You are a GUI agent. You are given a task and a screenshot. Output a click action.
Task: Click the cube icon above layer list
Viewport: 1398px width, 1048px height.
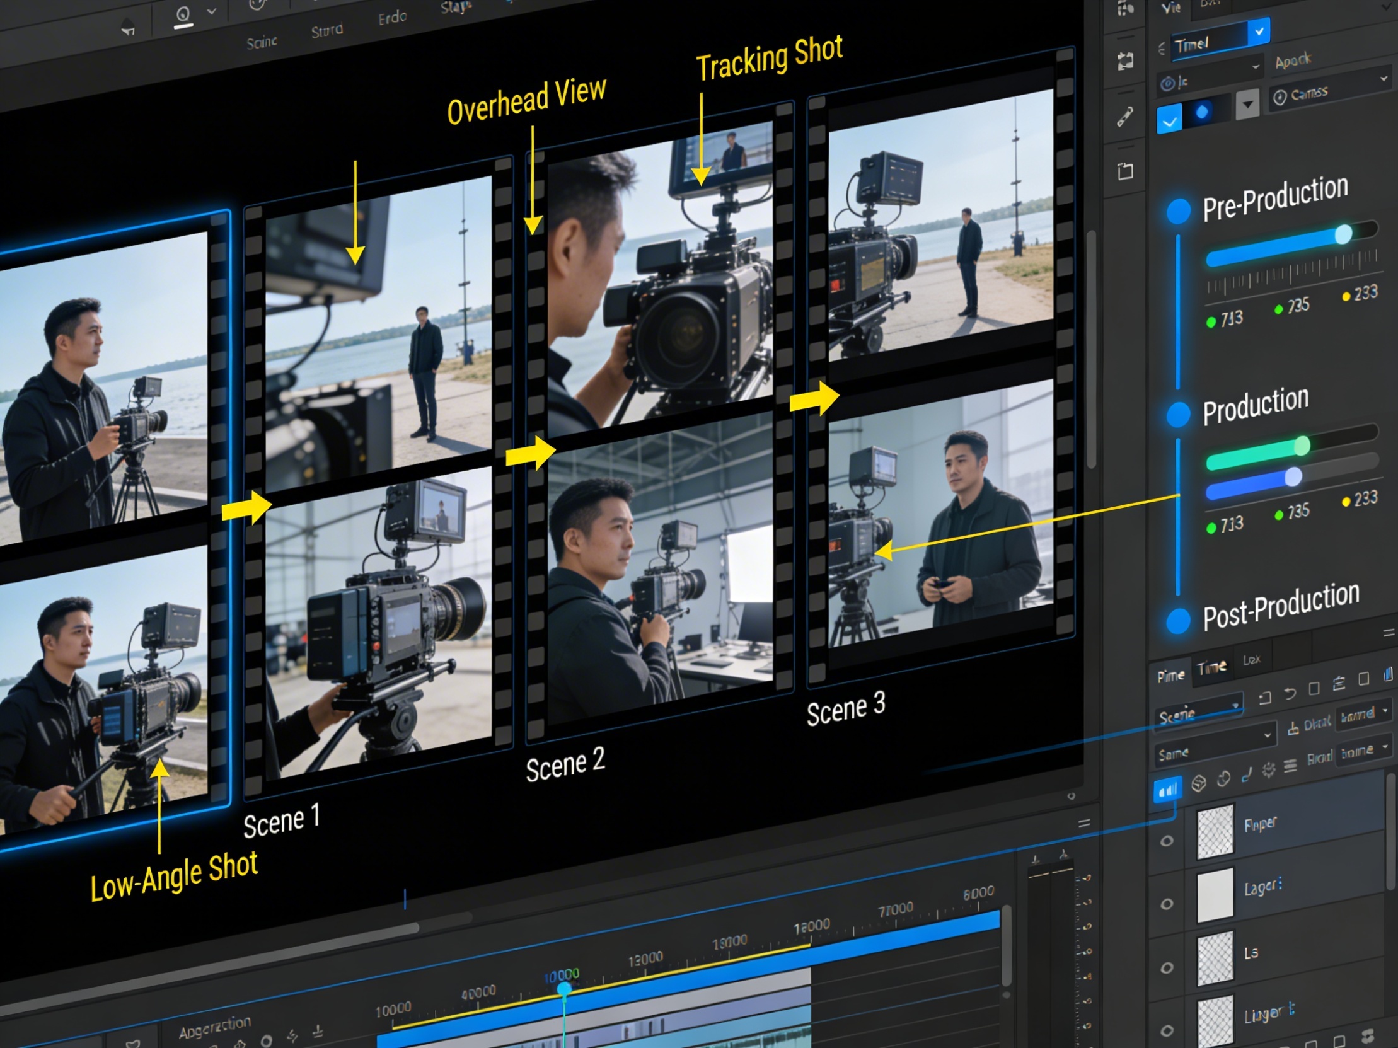point(1198,783)
